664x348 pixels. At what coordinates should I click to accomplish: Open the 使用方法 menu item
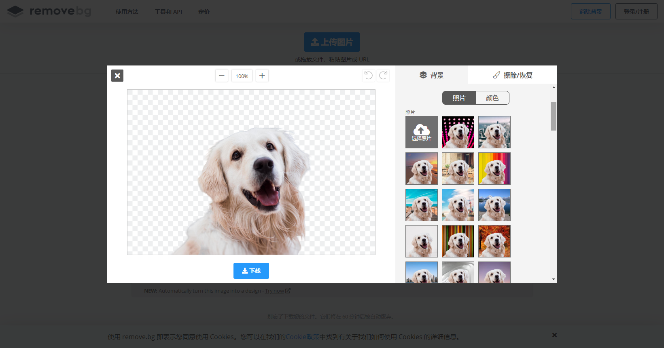tap(127, 12)
